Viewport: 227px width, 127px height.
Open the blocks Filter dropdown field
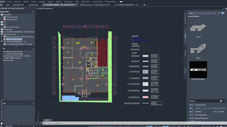click(x=202, y=13)
